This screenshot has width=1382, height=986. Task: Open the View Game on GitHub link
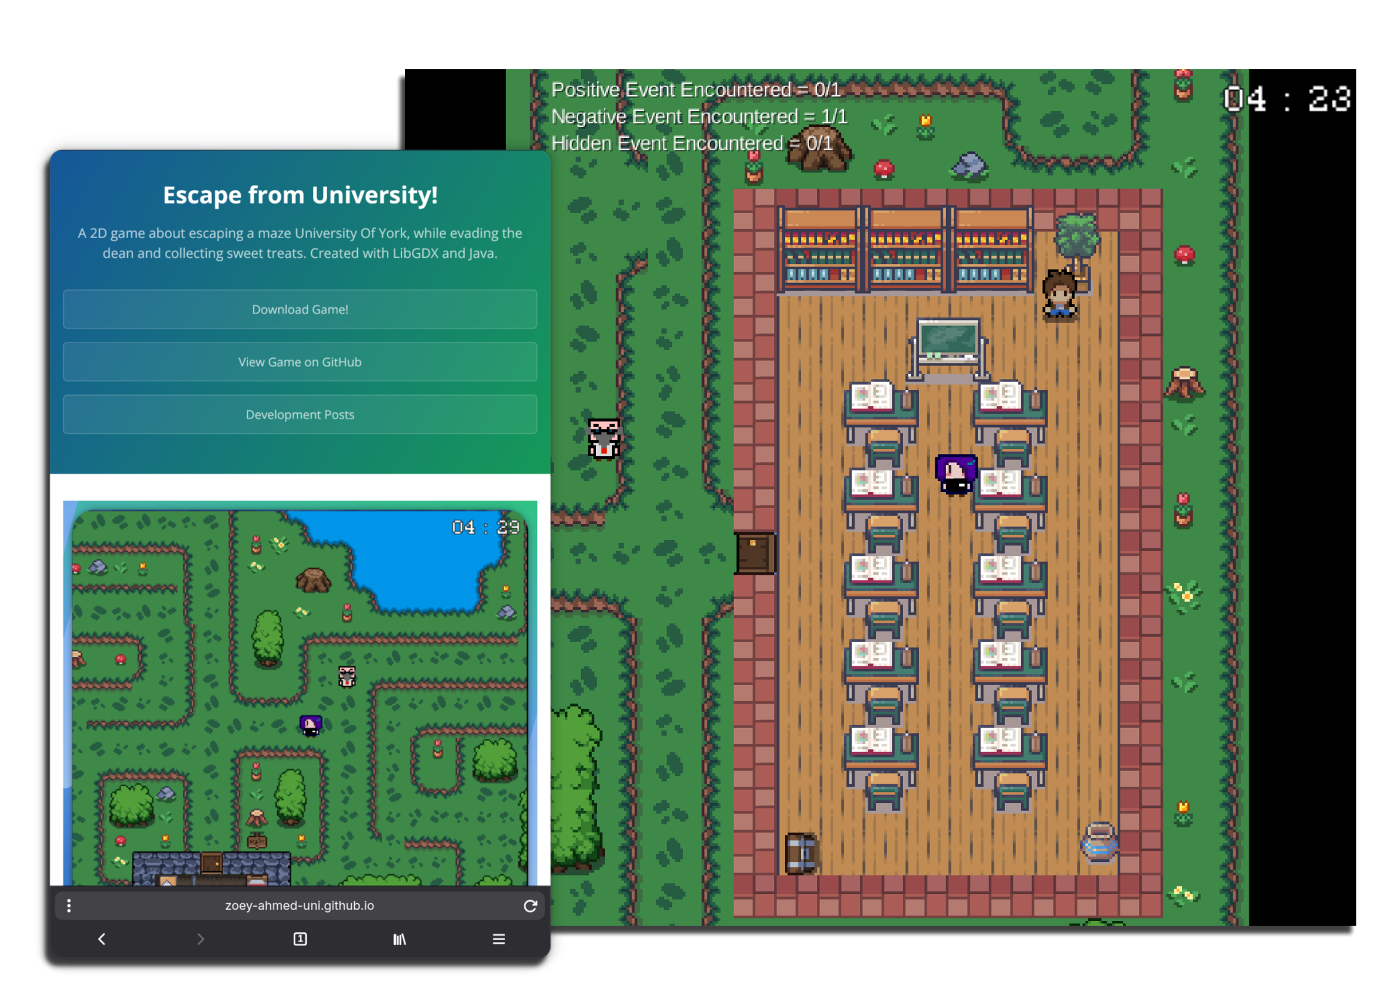pyautogui.click(x=299, y=362)
